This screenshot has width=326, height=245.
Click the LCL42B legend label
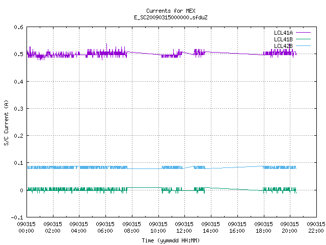283,46
